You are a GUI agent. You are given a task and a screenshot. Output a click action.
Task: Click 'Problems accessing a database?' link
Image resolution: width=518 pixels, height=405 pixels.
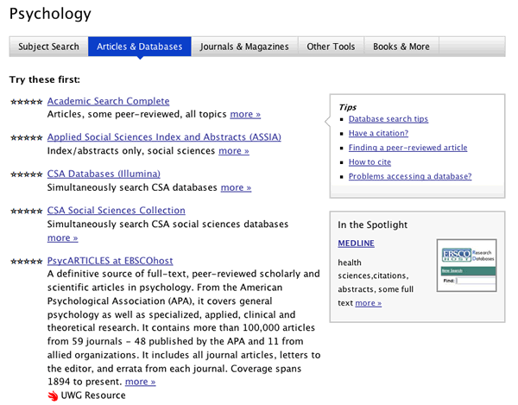click(x=410, y=176)
